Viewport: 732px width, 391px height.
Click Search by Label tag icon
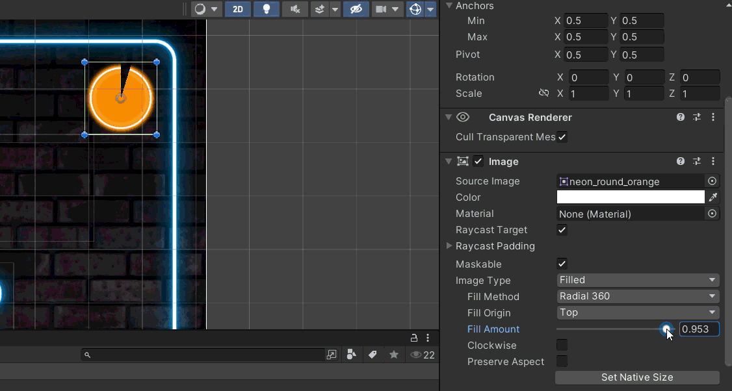pos(373,355)
